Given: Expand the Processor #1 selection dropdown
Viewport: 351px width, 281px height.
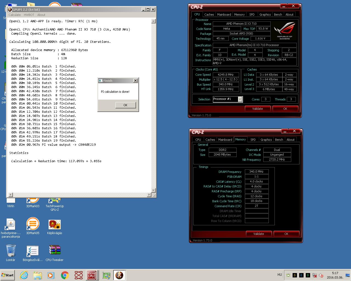Looking at the screenshot, I should point(240,99).
